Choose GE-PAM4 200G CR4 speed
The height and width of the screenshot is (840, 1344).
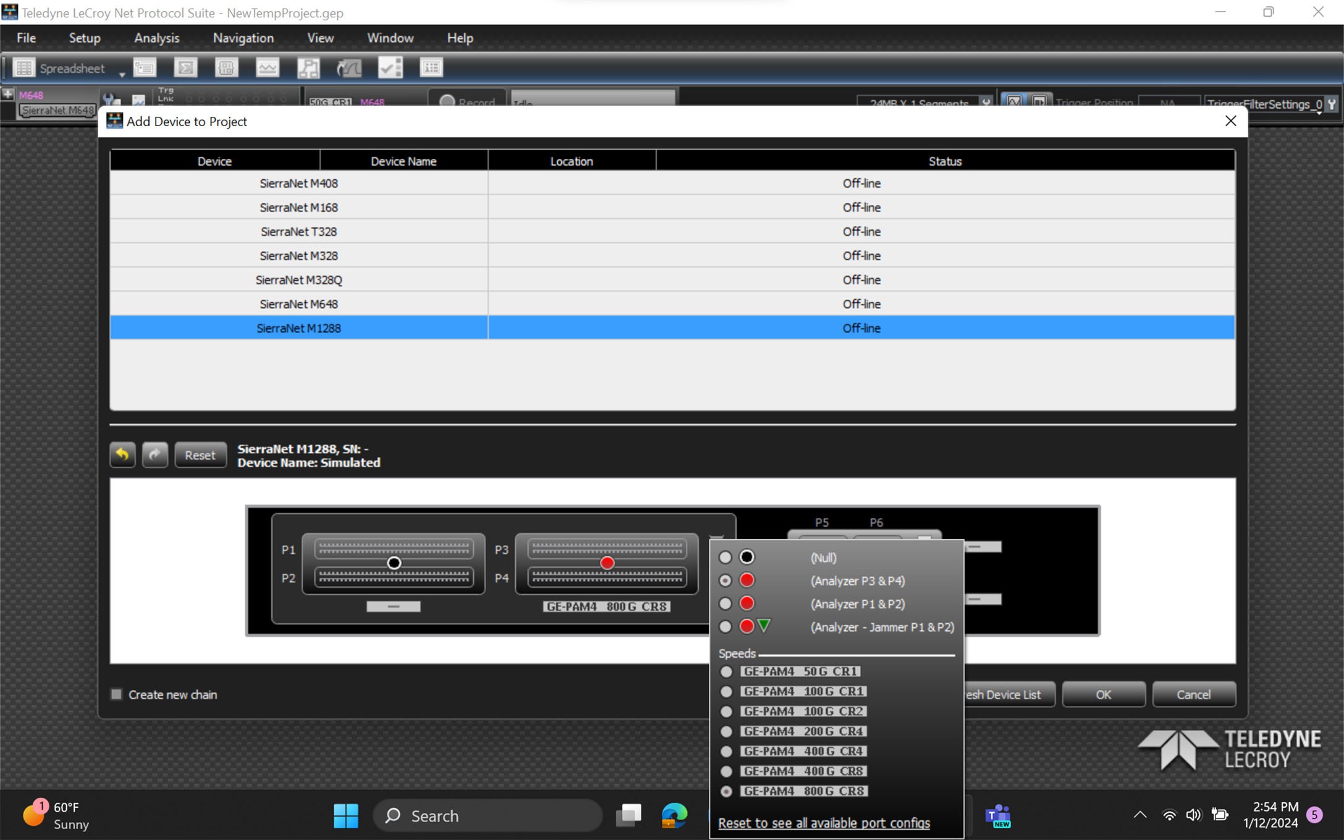pos(727,731)
